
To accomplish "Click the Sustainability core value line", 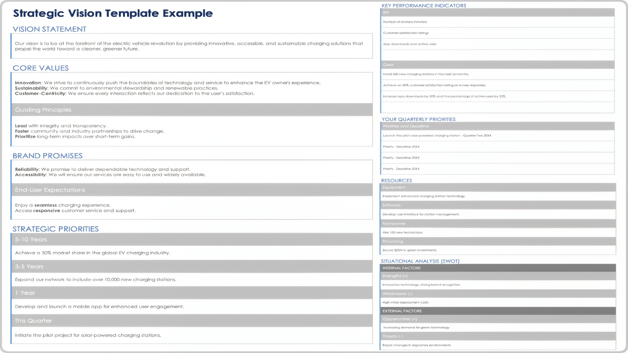I will click(x=116, y=88).
